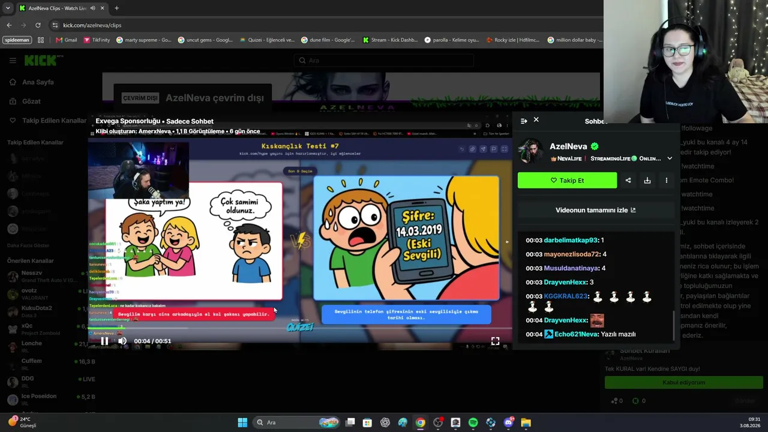Click the Kick search field
This screenshot has height=432, width=768.
point(384,61)
